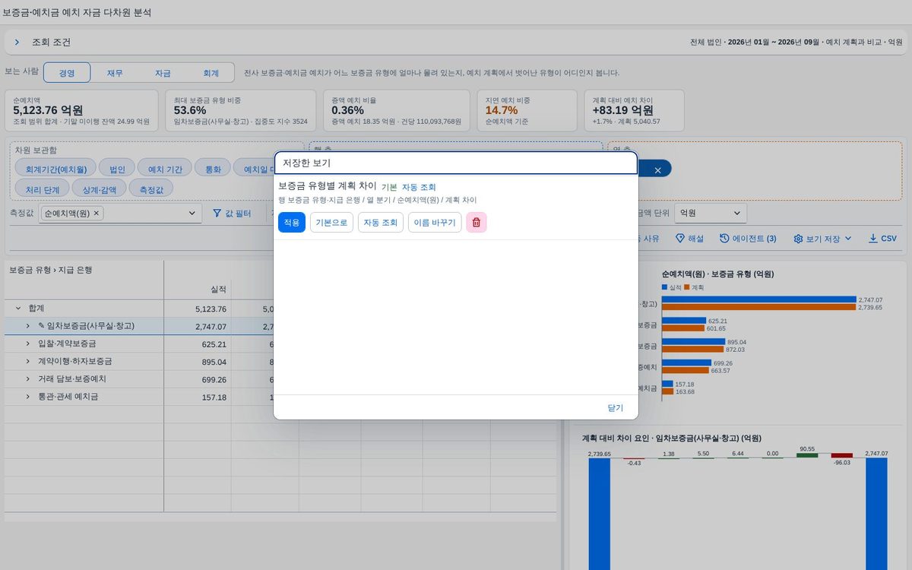Expand the 통관·관세 예치금 row
912x570 pixels.
pos(29,396)
